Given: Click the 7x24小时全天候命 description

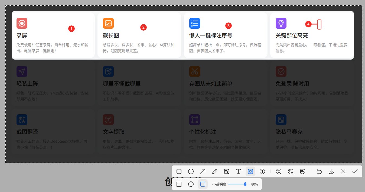Looking at the screenshot, I should point(311,96).
